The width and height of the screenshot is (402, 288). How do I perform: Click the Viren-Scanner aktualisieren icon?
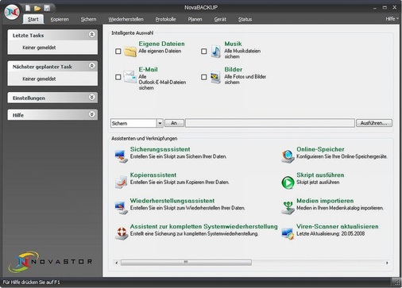point(288,233)
